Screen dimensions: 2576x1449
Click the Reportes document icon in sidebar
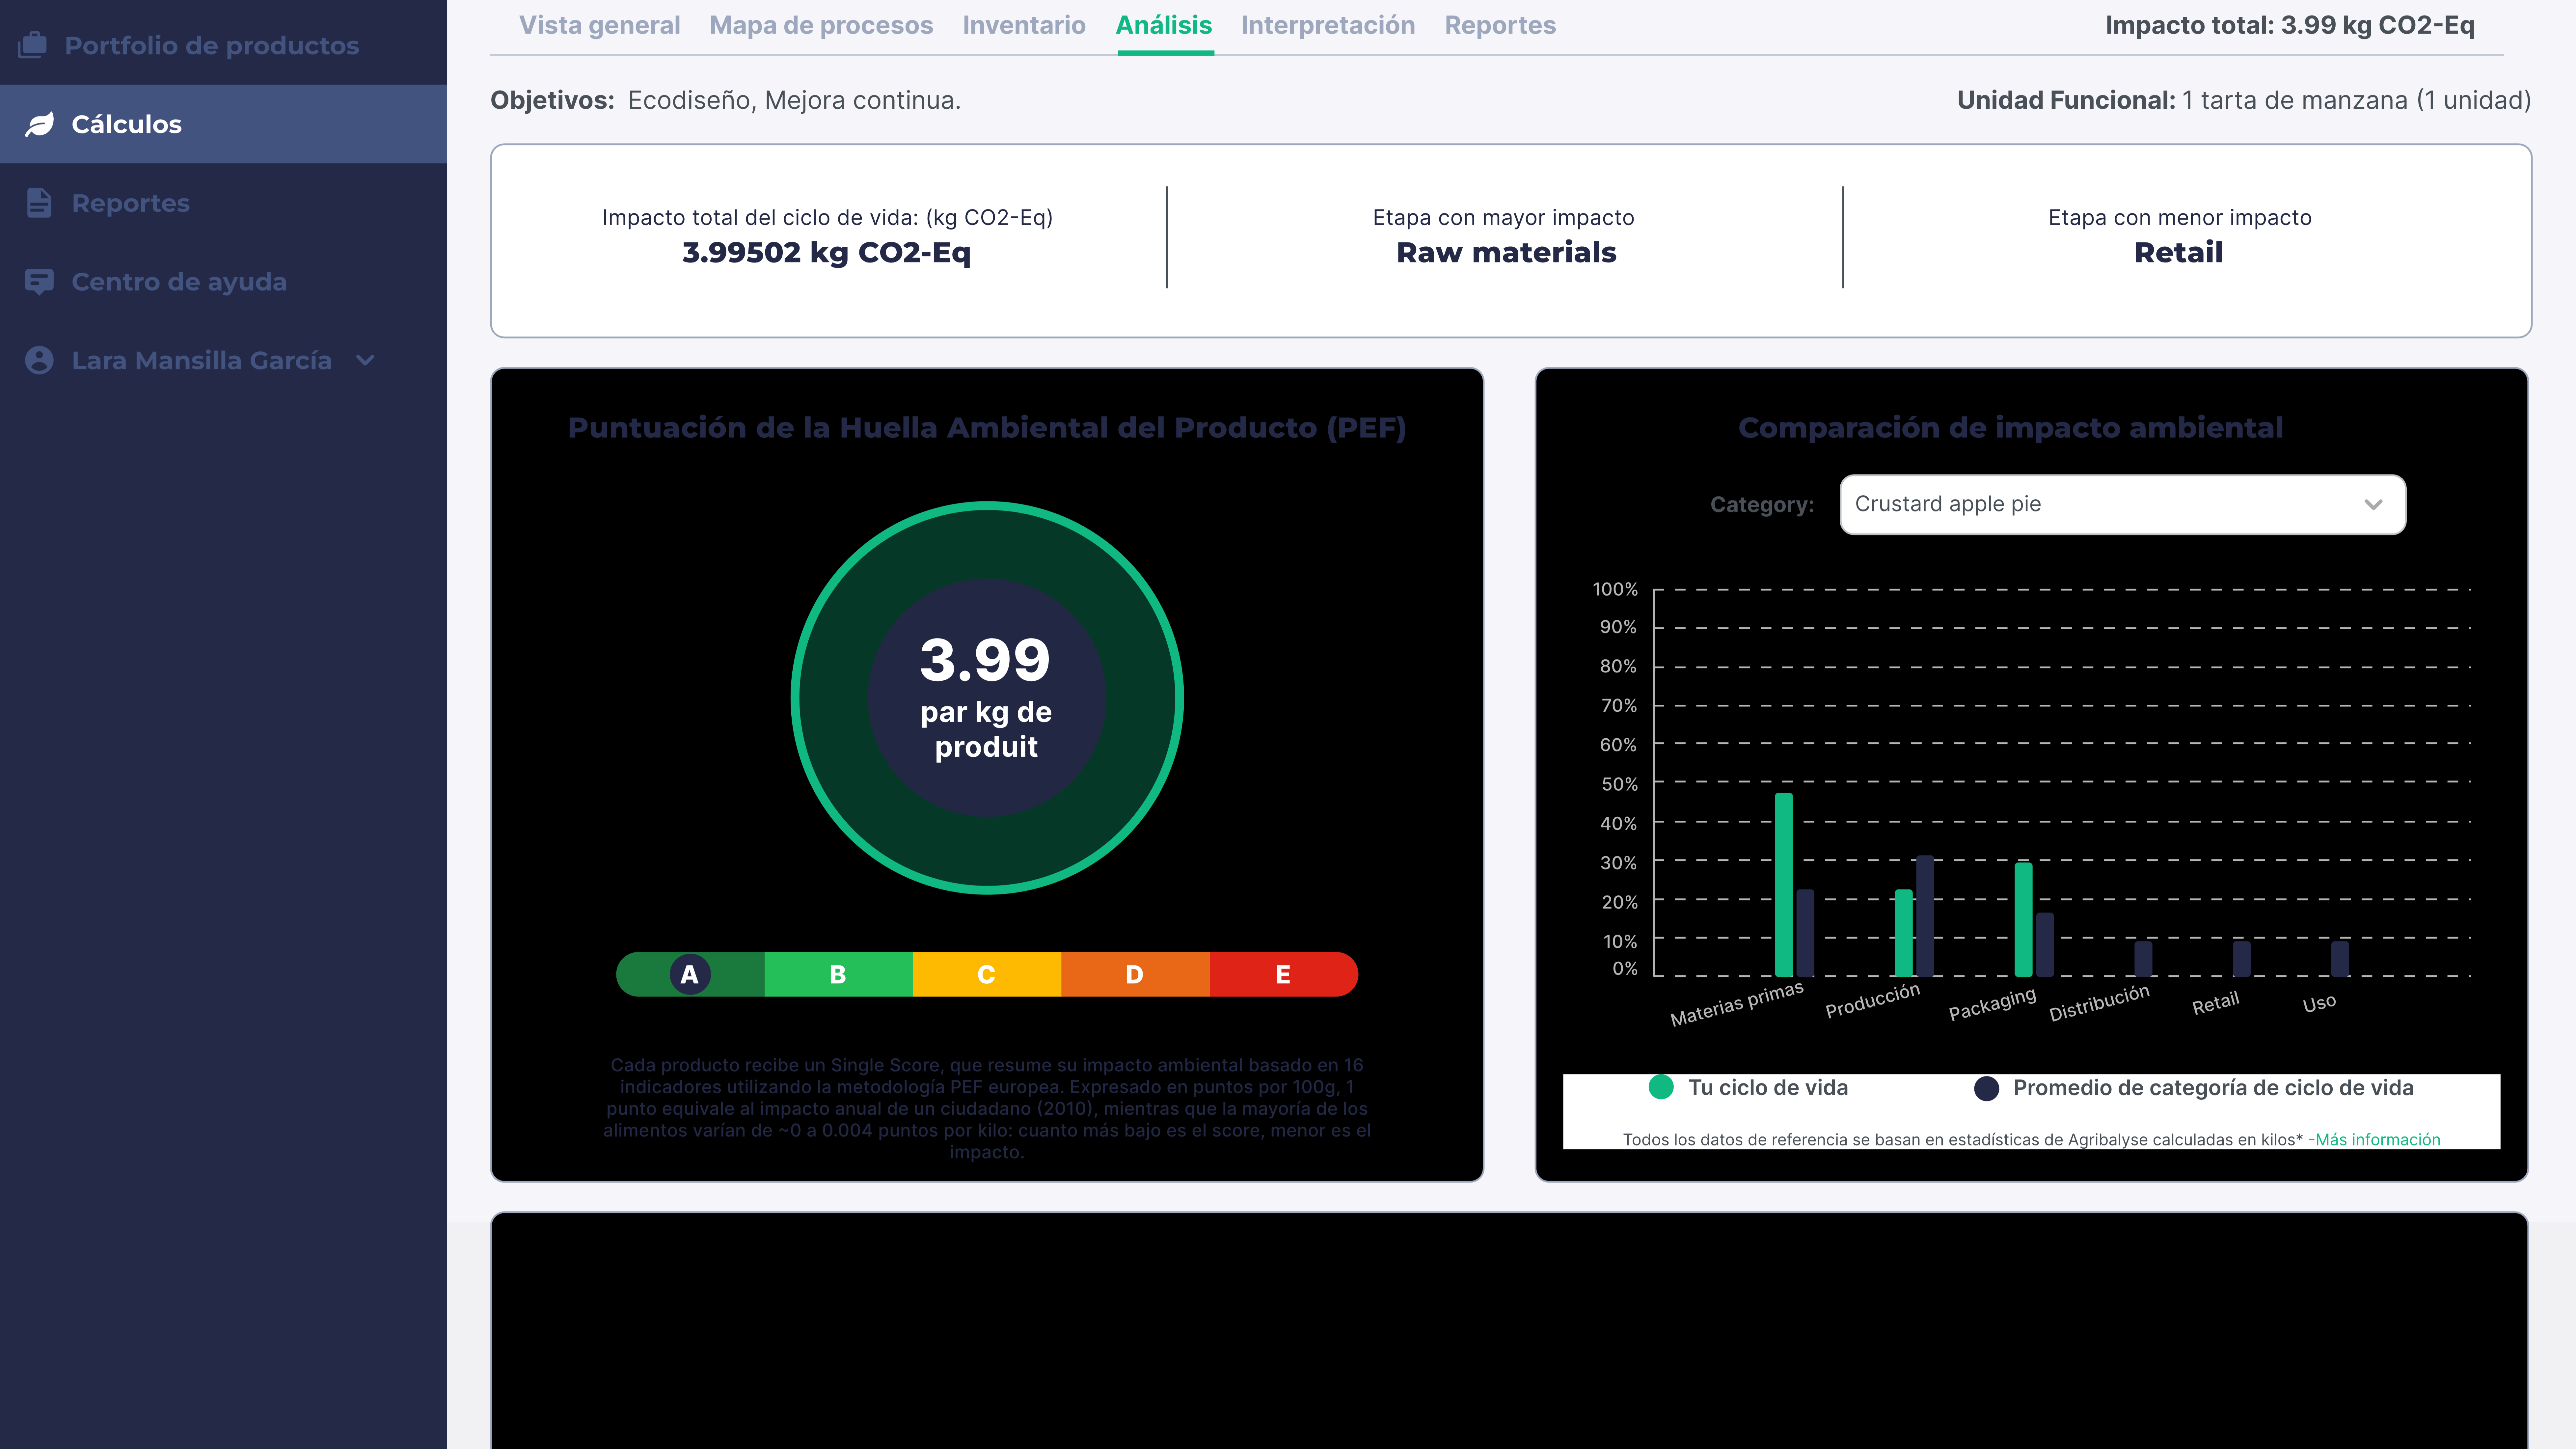39,203
